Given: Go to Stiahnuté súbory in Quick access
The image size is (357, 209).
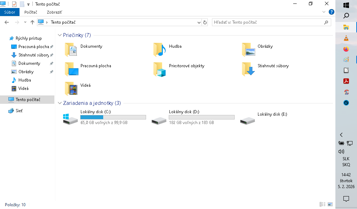Looking at the screenshot, I should [33, 55].
